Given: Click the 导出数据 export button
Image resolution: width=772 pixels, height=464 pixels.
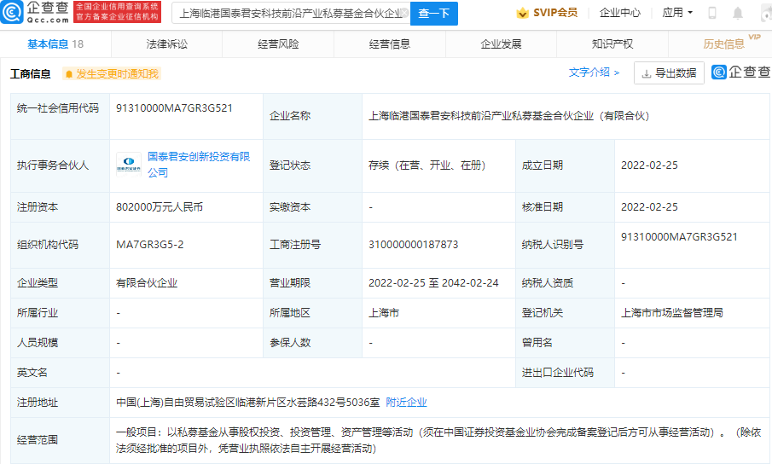Looking at the screenshot, I should point(669,72).
